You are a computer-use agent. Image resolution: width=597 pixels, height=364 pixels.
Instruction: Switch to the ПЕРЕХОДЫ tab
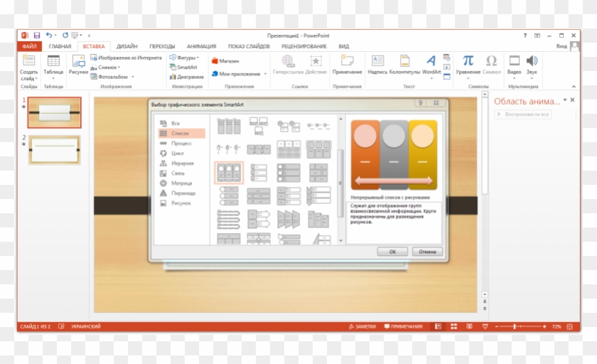pyautogui.click(x=162, y=46)
